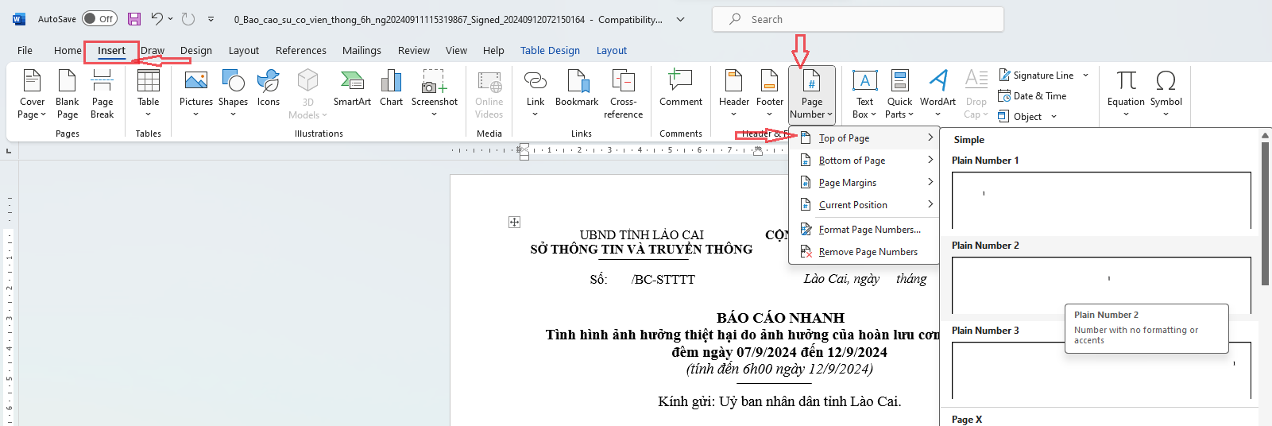This screenshot has height=426, width=1272.
Task: Click the 'BÁO CÁO NHANH' heading text
Action: point(780,317)
